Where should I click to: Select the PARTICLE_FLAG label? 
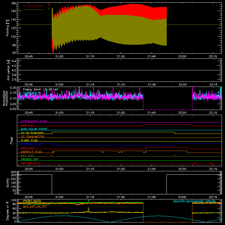point(31,152)
